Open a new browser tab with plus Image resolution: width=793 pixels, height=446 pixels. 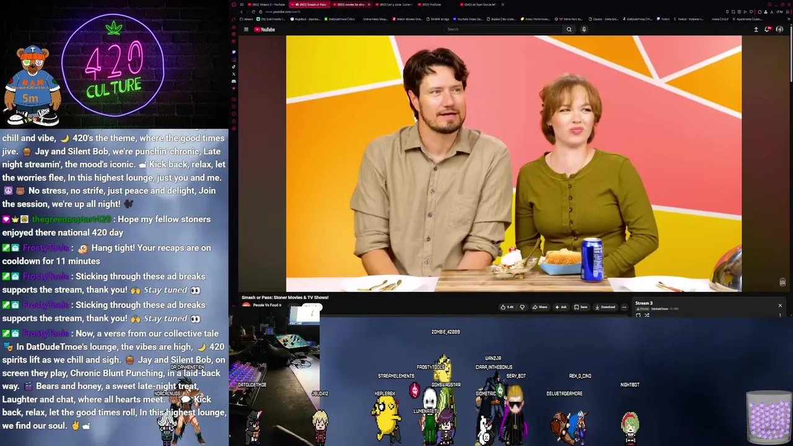coord(503,4)
